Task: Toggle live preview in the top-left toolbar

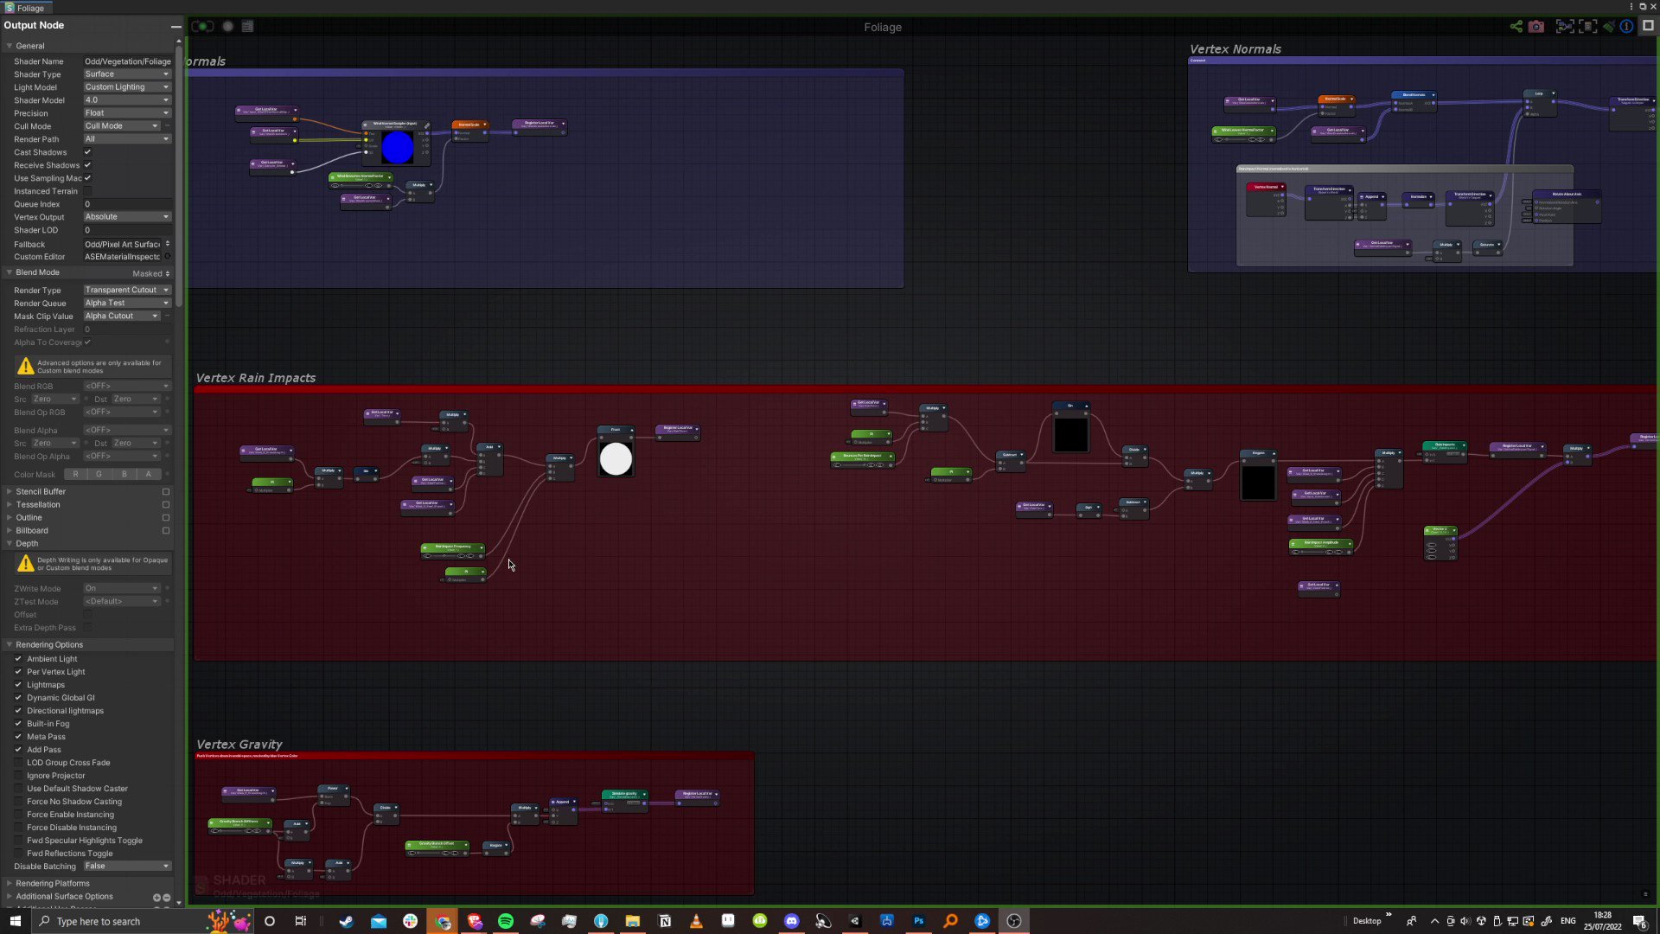Action: click(201, 26)
